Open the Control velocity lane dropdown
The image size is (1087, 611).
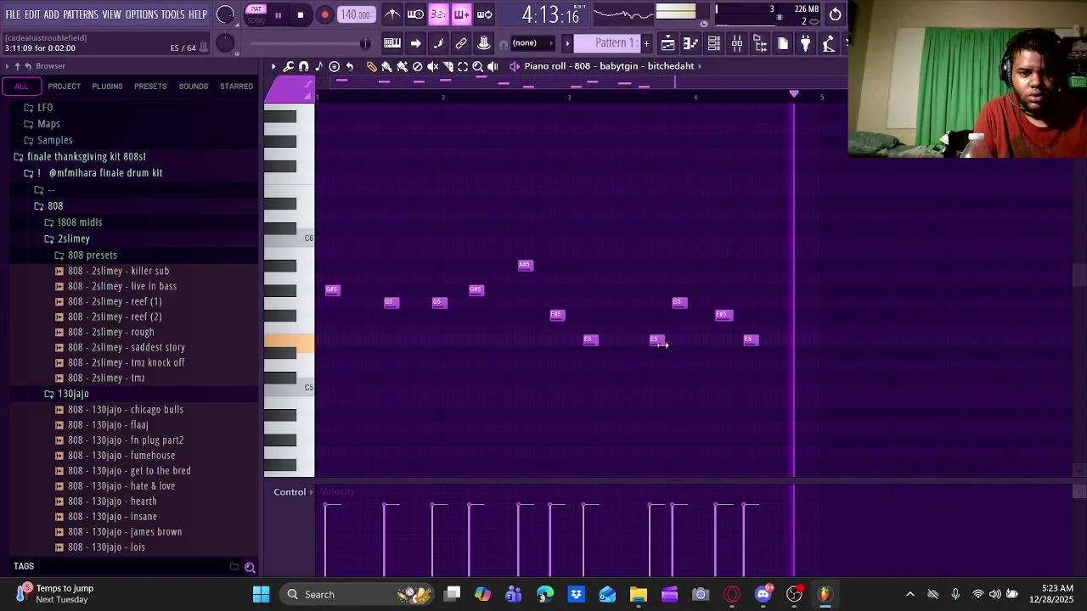(x=294, y=492)
